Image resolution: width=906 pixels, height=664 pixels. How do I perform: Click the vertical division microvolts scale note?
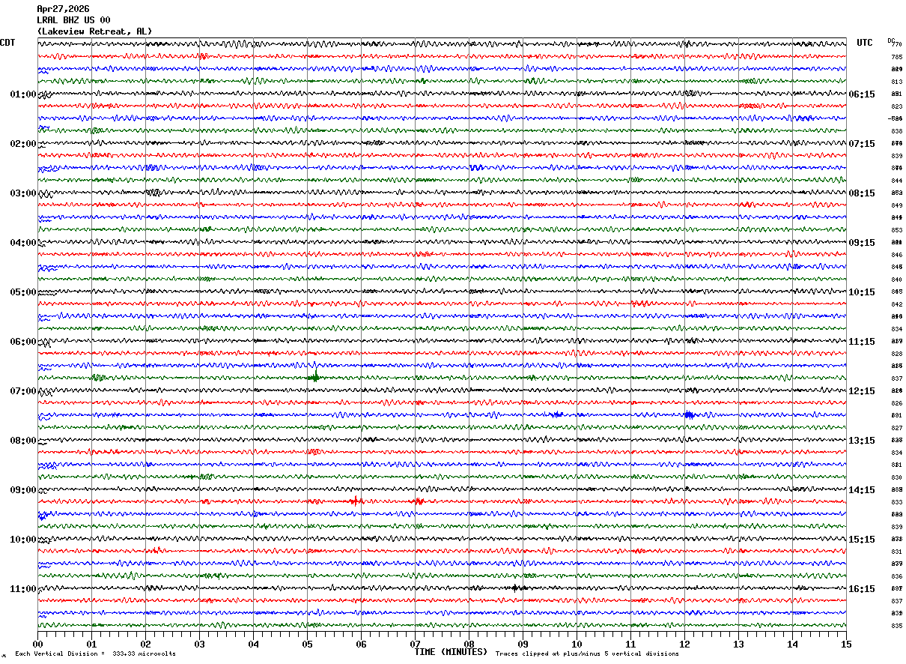point(95,654)
